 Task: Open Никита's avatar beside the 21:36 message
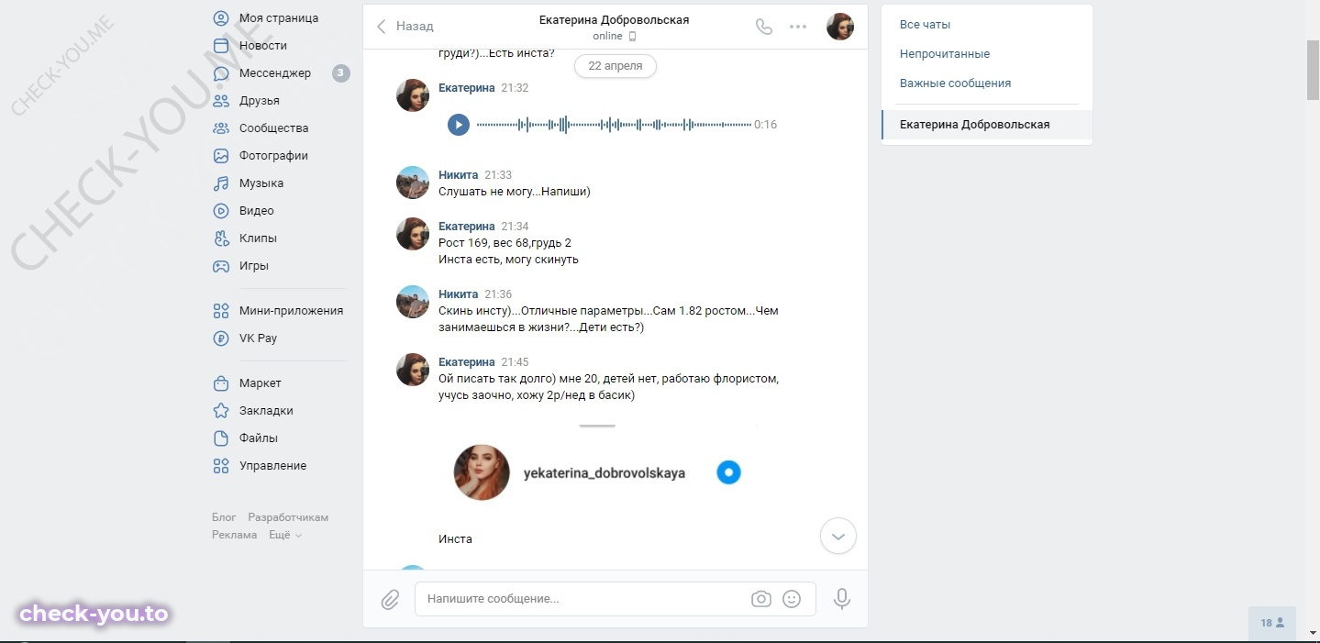click(x=413, y=302)
